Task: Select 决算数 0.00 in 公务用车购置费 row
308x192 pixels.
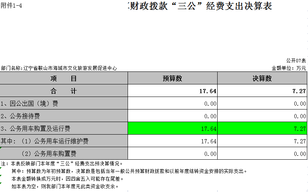Action: pyautogui.click(x=262, y=154)
